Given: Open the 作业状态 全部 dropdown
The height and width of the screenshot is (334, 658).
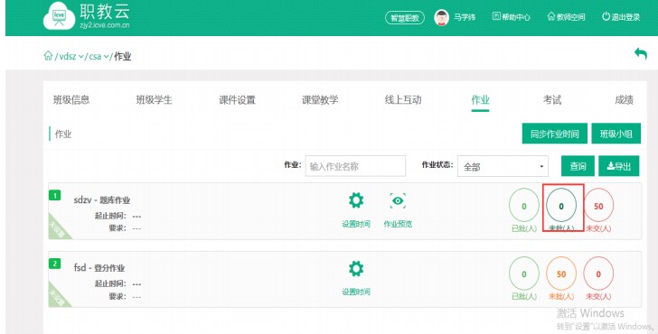Looking at the screenshot, I should pos(503,166).
